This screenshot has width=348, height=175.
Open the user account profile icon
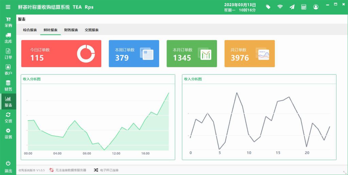316,7
